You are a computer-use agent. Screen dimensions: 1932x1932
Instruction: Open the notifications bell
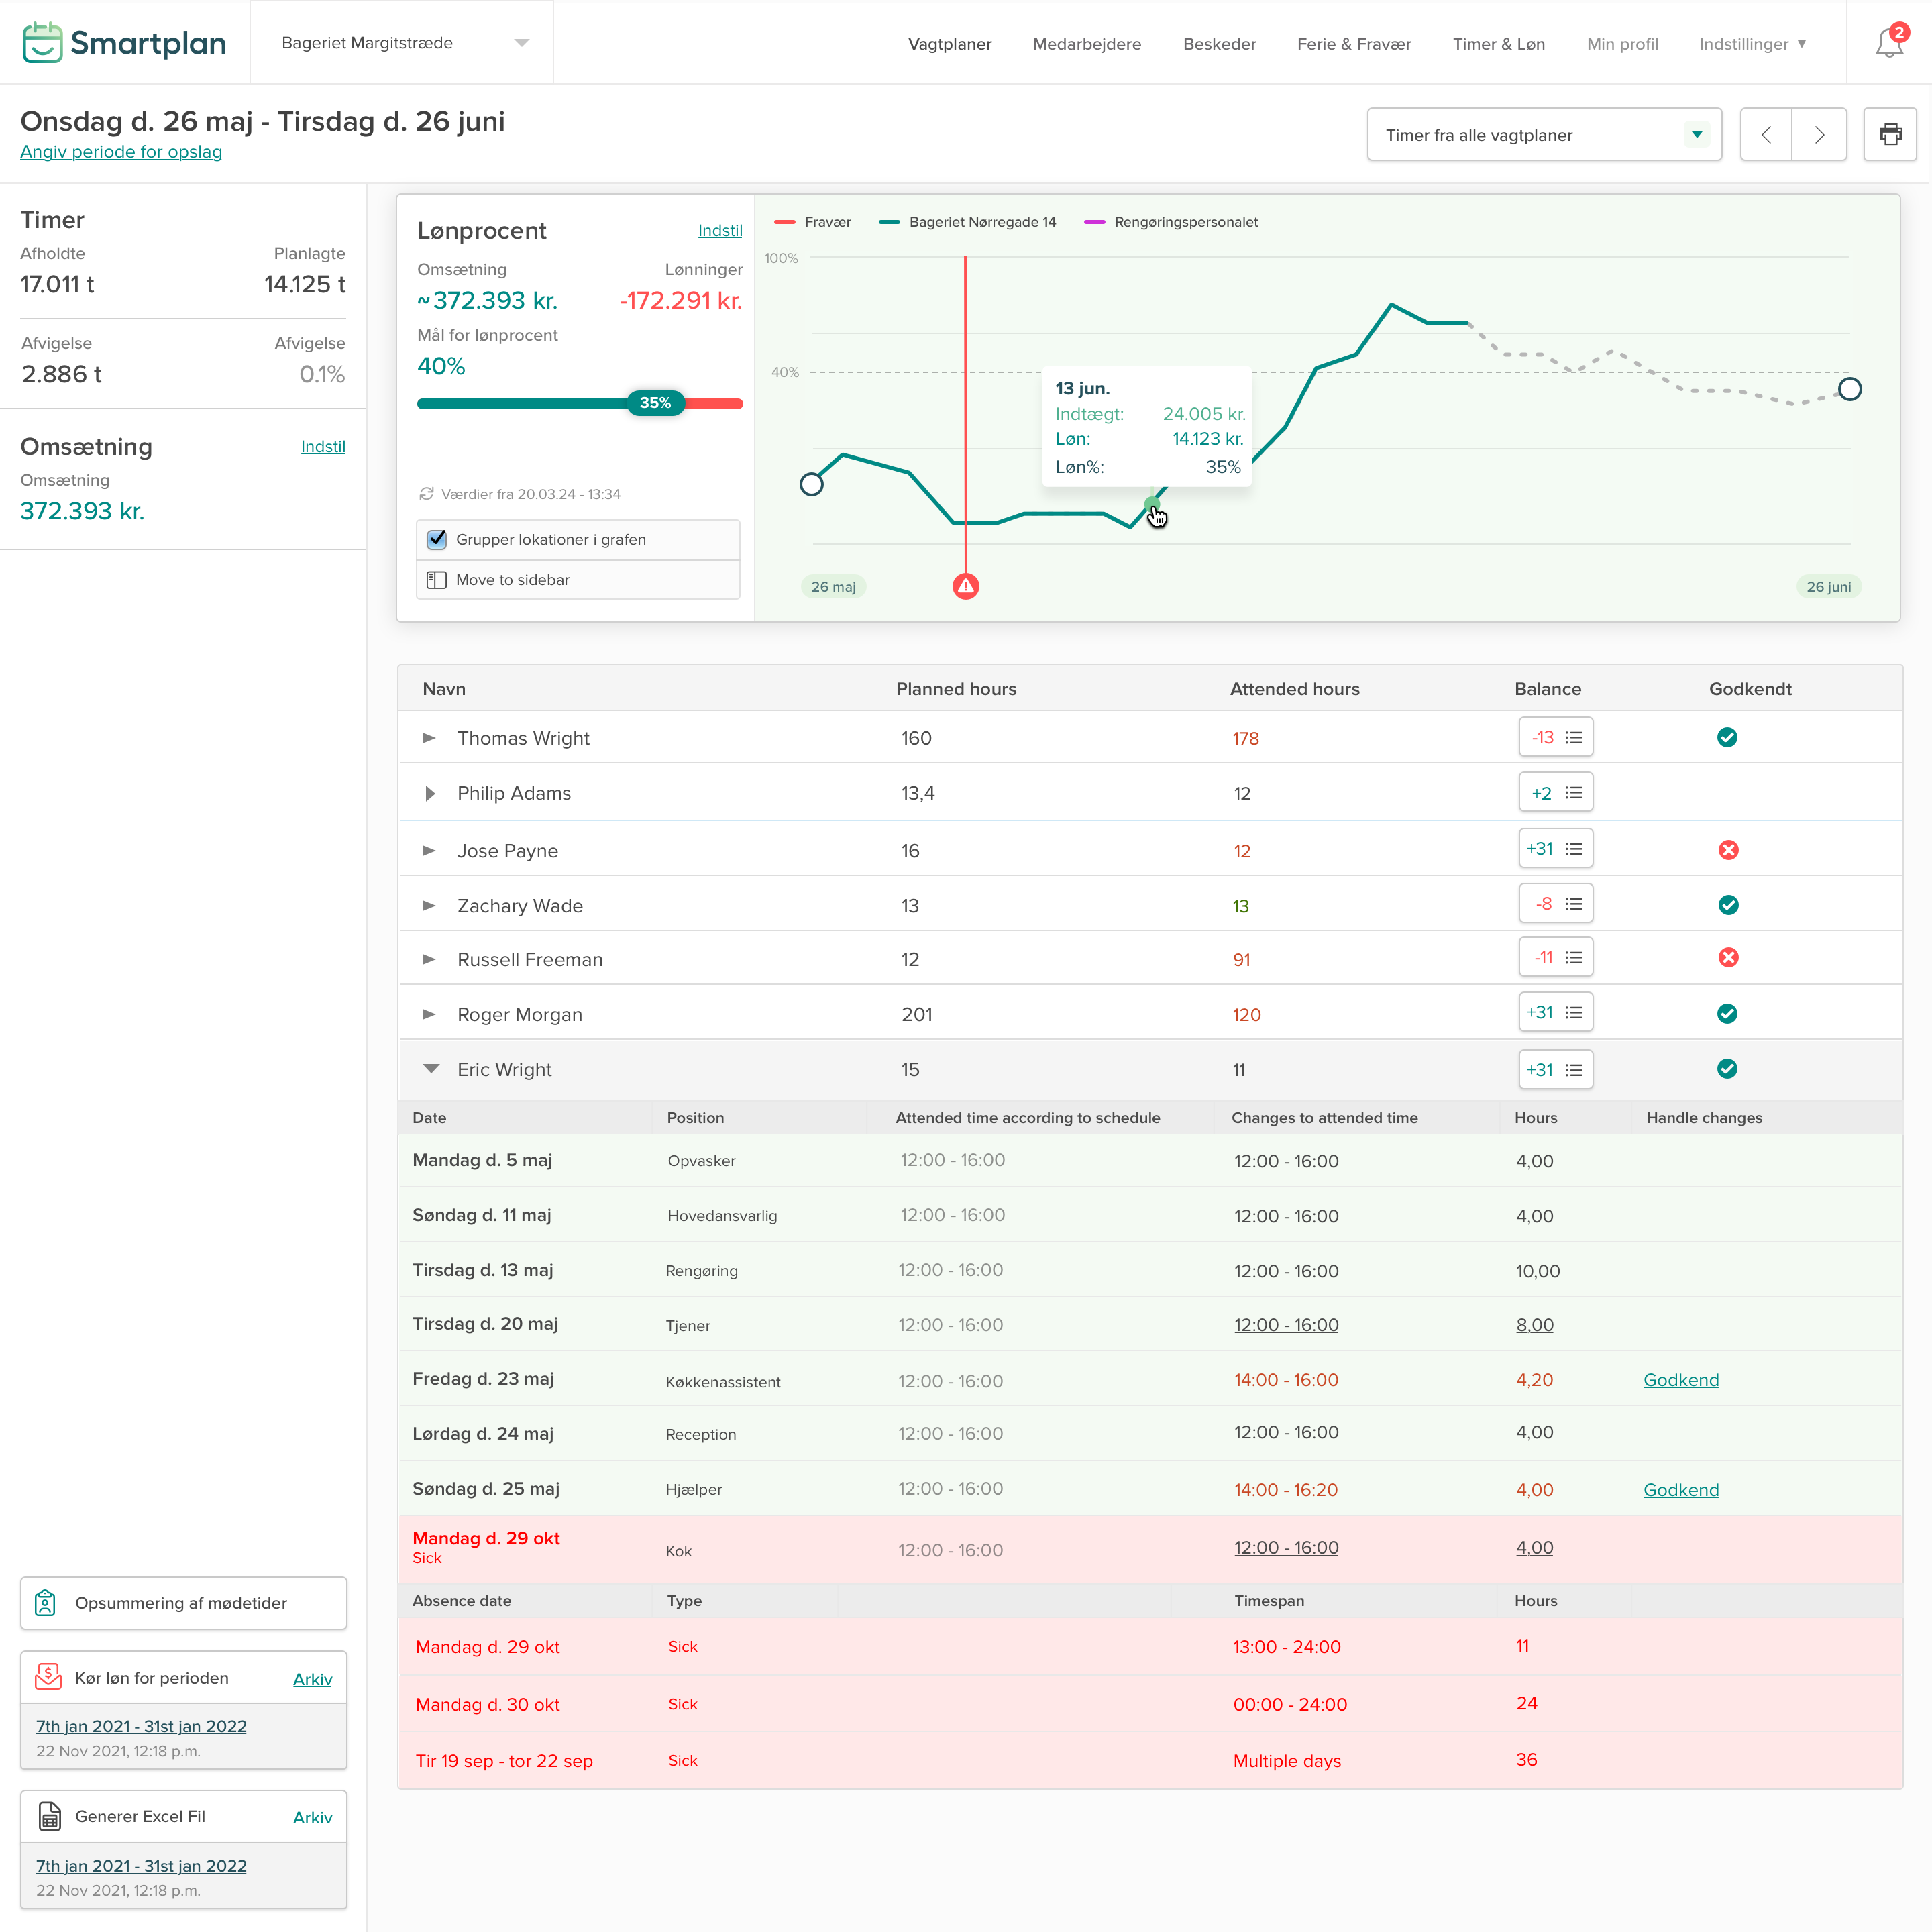pos(1888,43)
